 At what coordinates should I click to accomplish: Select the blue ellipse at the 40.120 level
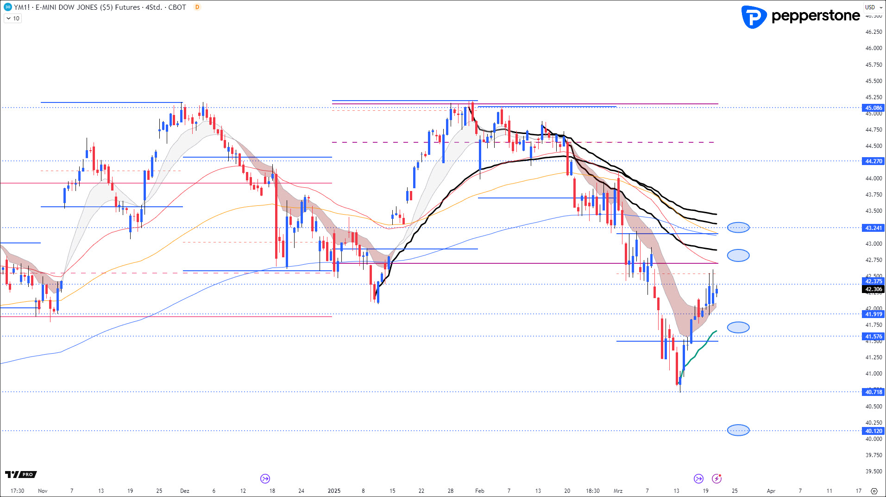[x=738, y=430]
